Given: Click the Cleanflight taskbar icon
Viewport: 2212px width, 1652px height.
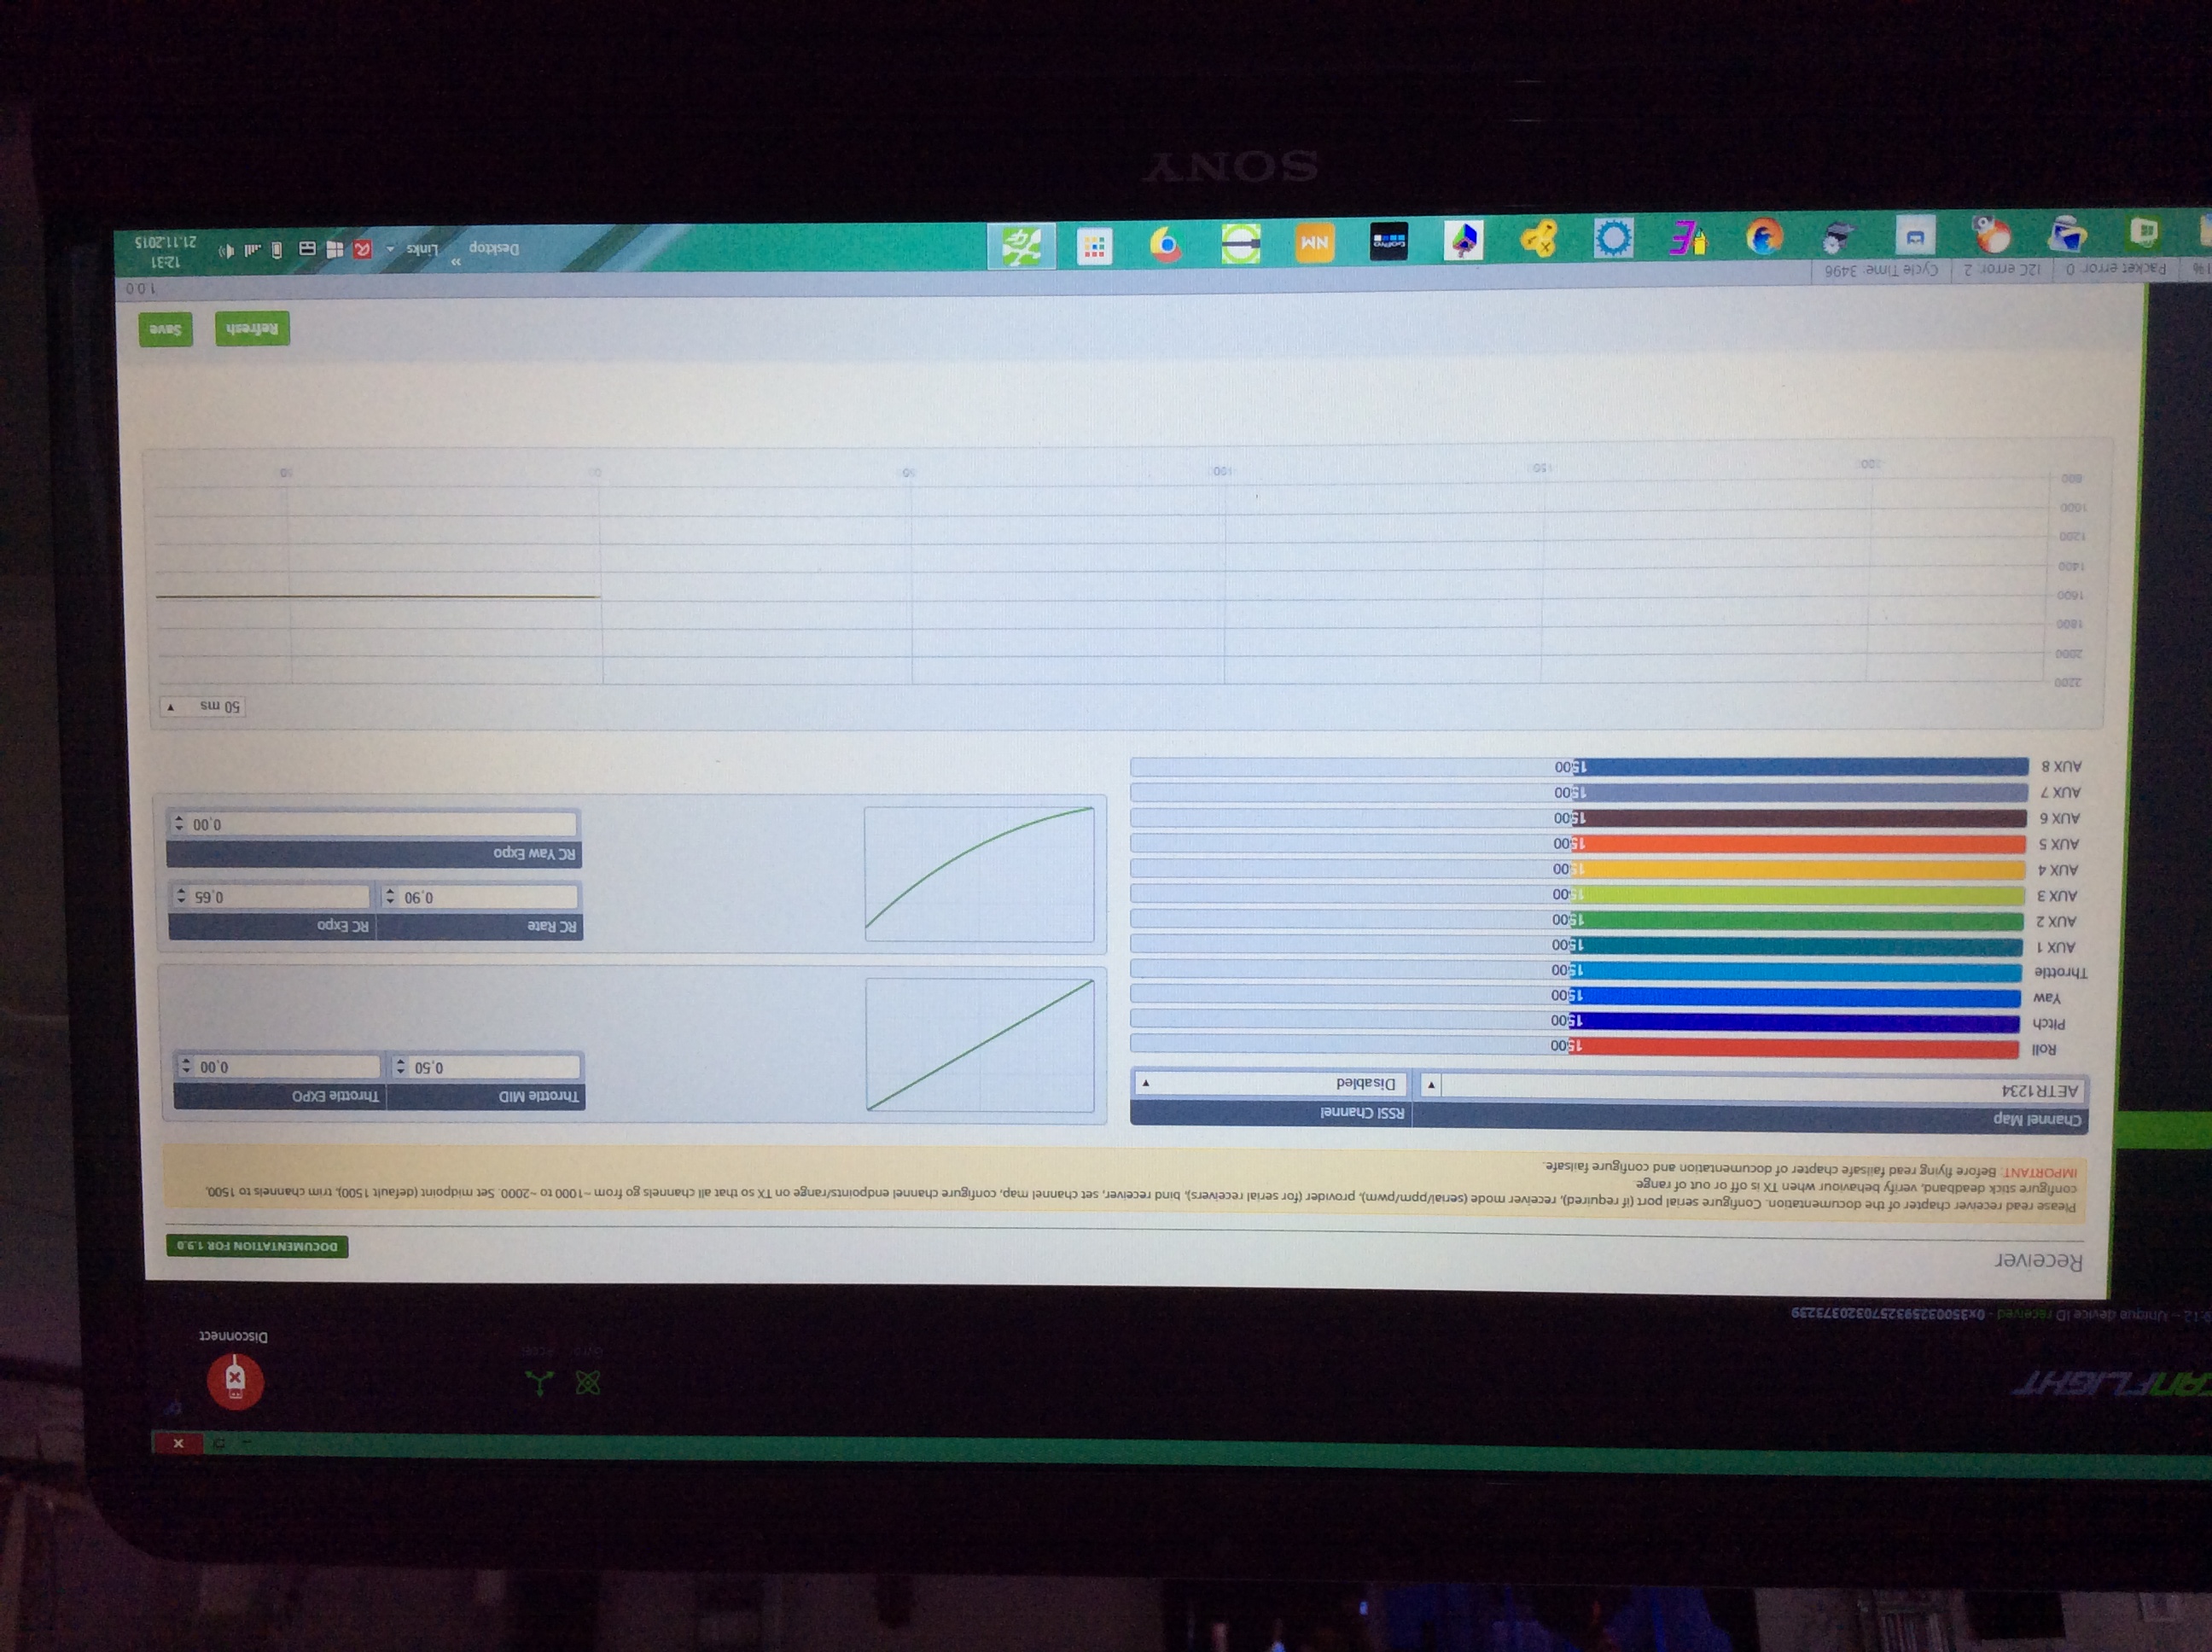Looking at the screenshot, I should [x=1021, y=246].
